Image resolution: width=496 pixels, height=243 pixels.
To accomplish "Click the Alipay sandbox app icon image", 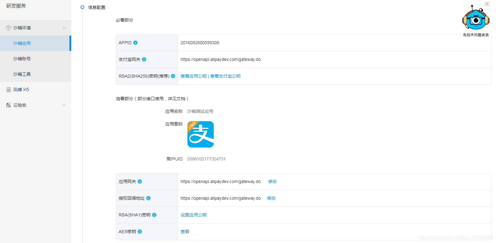I will tap(200, 134).
